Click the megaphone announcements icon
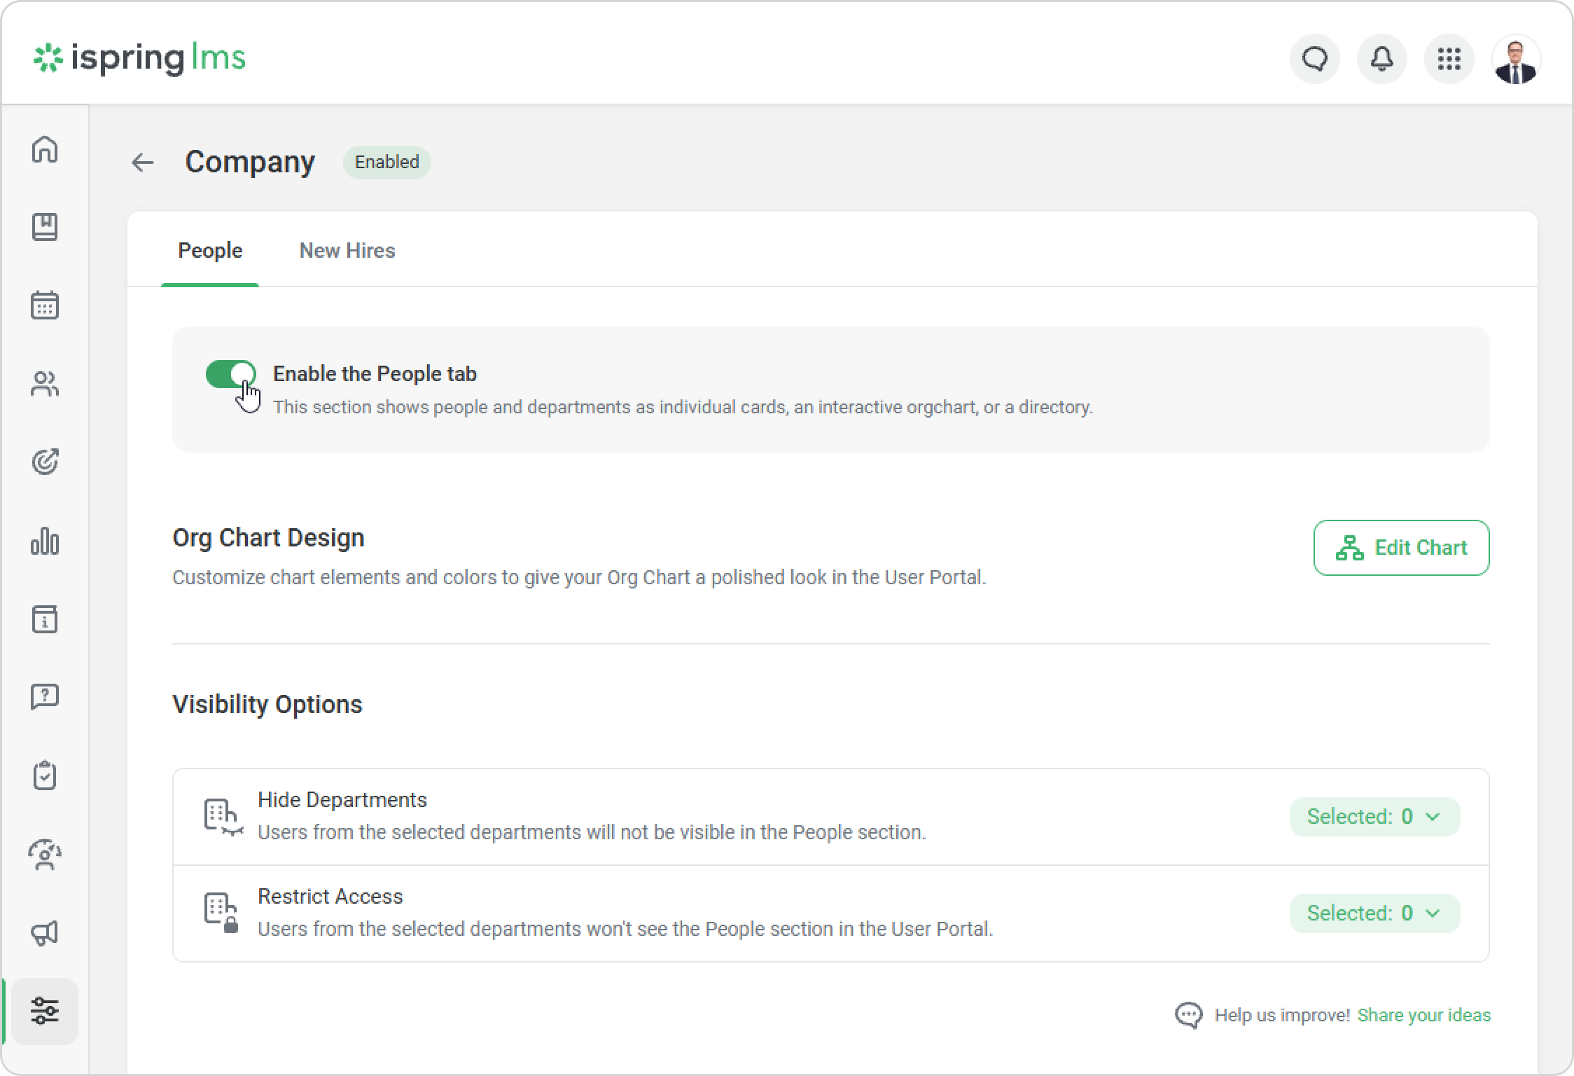This screenshot has height=1076, width=1574. click(45, 932)
